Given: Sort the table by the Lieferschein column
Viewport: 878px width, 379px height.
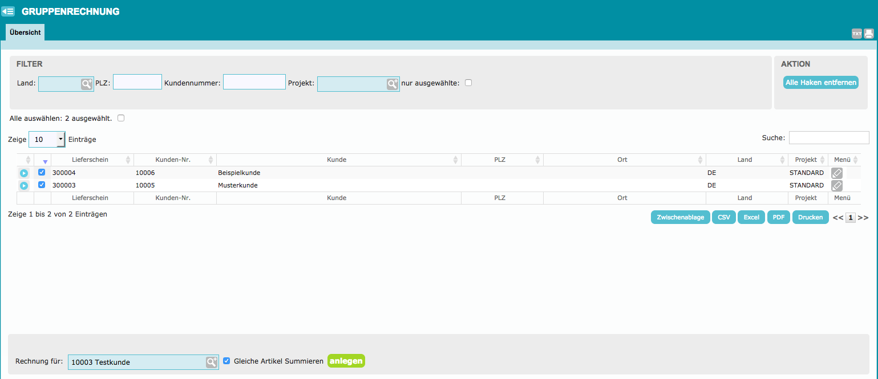Looking at the screenshot, I should click(x=90, y=160).
